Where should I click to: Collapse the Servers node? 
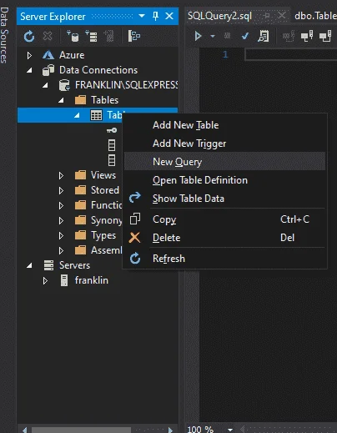pos(29,266)
